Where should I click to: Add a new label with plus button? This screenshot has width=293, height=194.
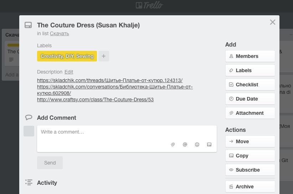104,56
